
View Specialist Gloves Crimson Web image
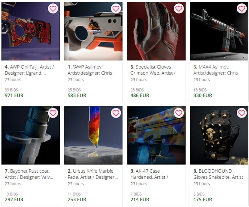pos(156,31)
